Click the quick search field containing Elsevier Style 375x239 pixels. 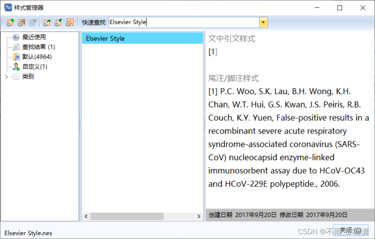click(x=184, y=22)
